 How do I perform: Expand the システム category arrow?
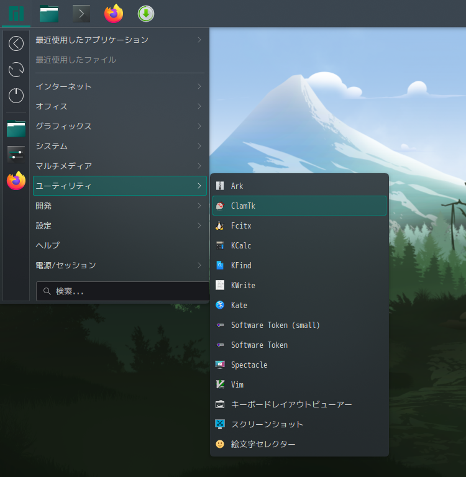coord(199,146)
